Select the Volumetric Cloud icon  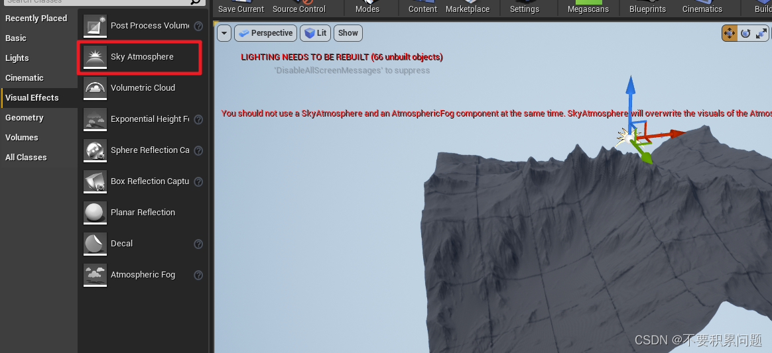pyautogui.click(x=95, y=88)
